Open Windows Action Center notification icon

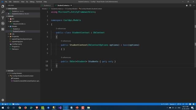click(x=193, y=108)
